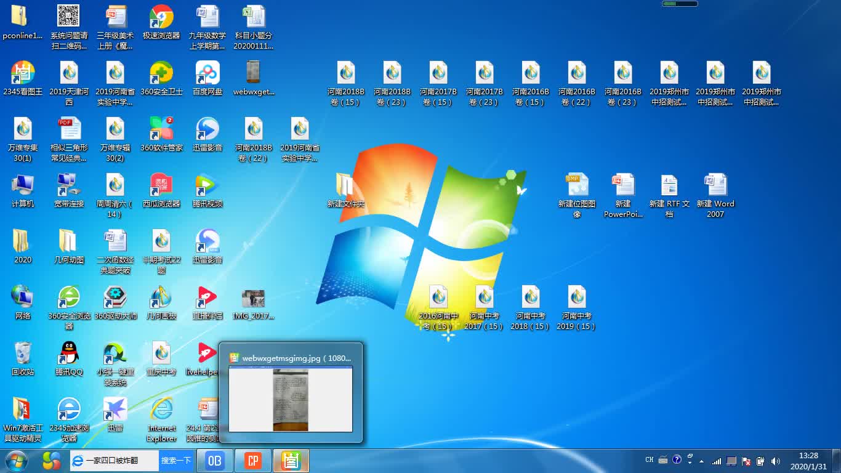Viewport: 841px width, 473px height.
Task: Launch 360安全浏览器 shortcut
Action: [x=69, y=307]
